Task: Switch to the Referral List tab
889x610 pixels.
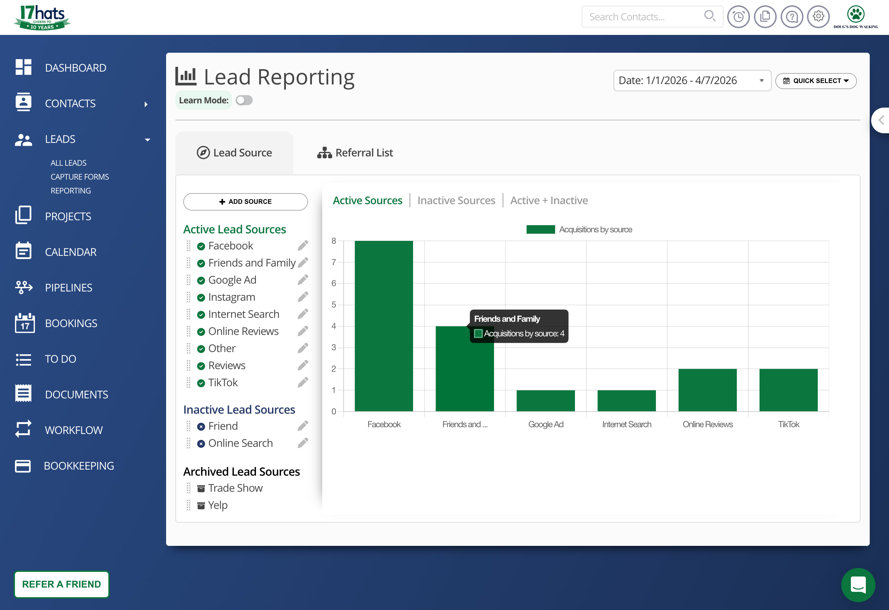Action: tap(355, 152)
